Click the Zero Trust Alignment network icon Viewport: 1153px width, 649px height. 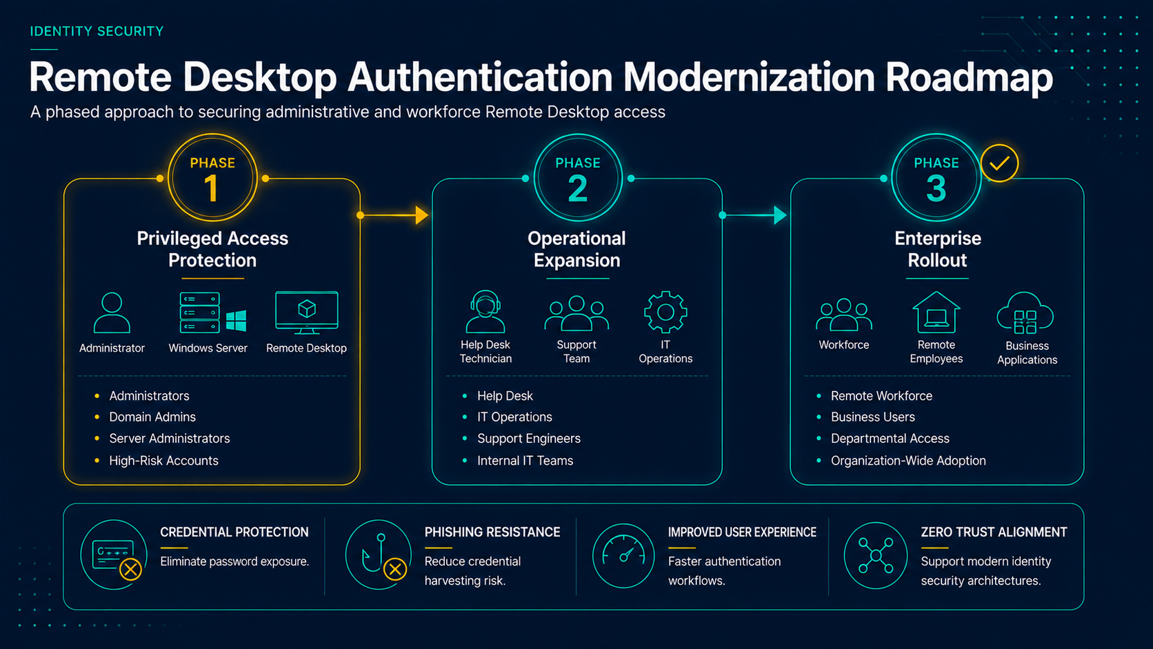(876, 555)
